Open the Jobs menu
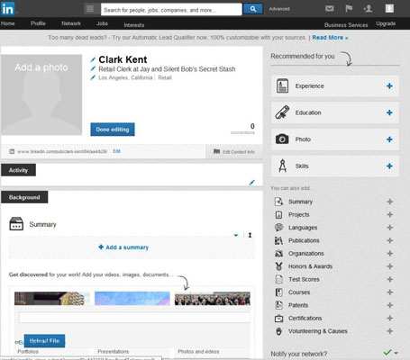The height and width of the screenshot is (360, 410). click(x=102, y=23)
